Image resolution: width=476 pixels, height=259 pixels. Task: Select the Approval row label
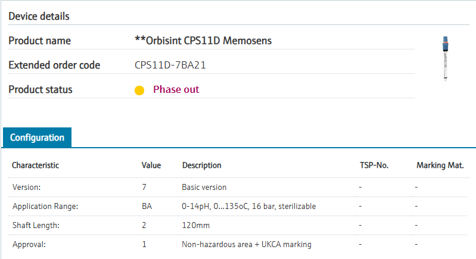pos(29,245)
